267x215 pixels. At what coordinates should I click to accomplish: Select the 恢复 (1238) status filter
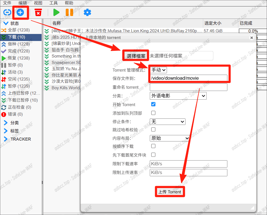coord(21,58)
